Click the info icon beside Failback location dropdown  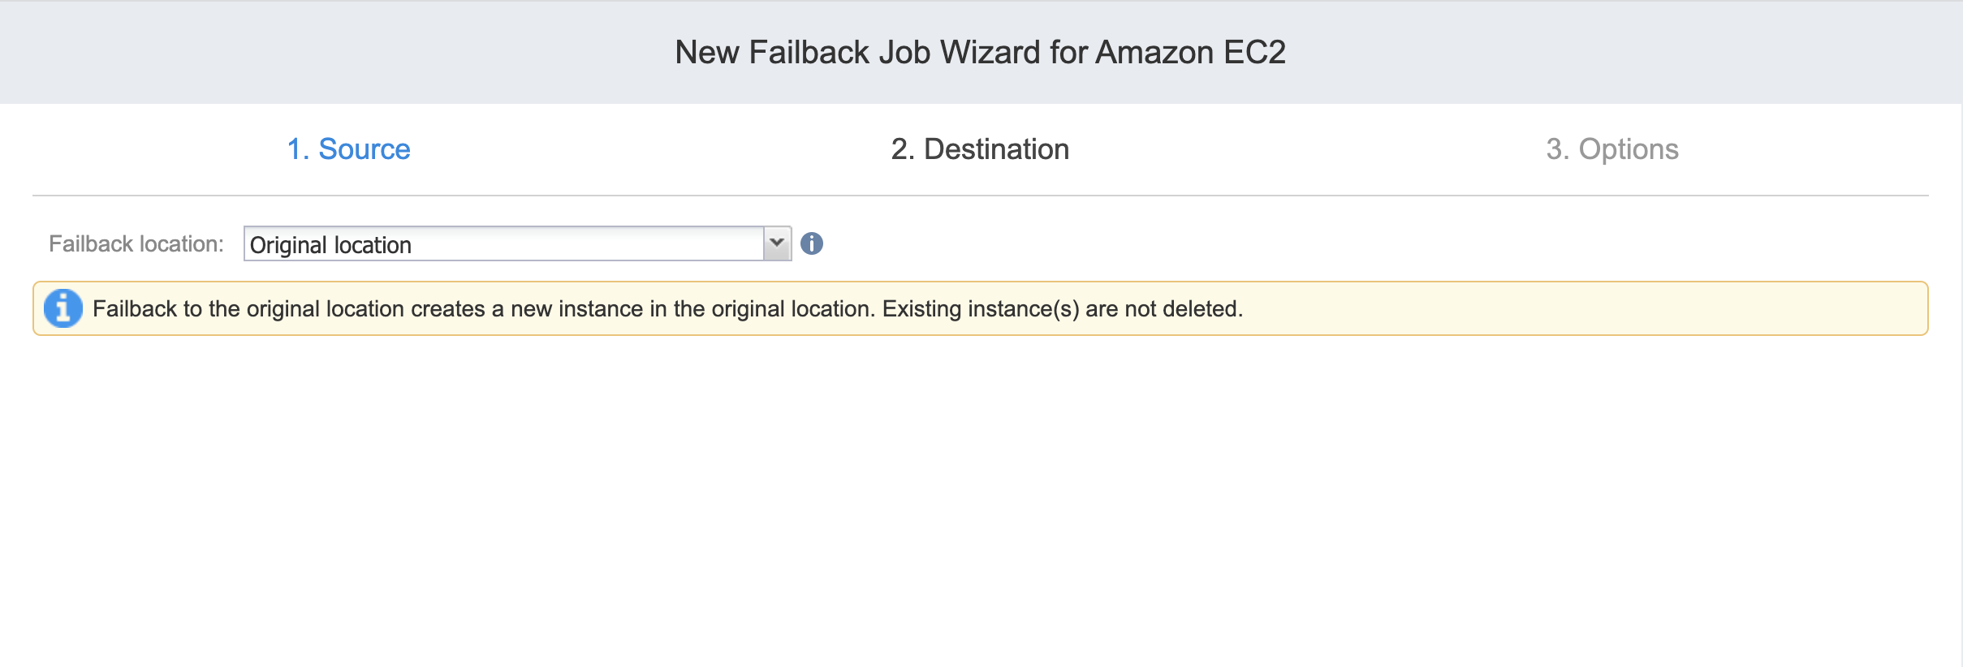tap(812, 243)
